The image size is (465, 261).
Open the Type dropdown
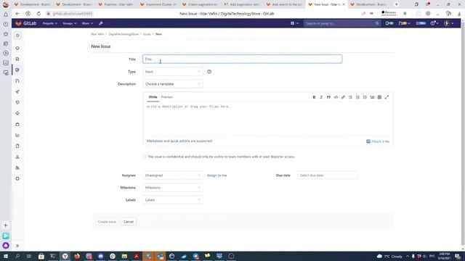pos(173,72)
